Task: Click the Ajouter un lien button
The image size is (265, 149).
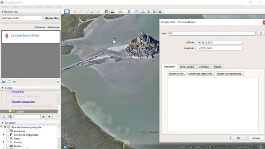Action: (x=177, y=74)
